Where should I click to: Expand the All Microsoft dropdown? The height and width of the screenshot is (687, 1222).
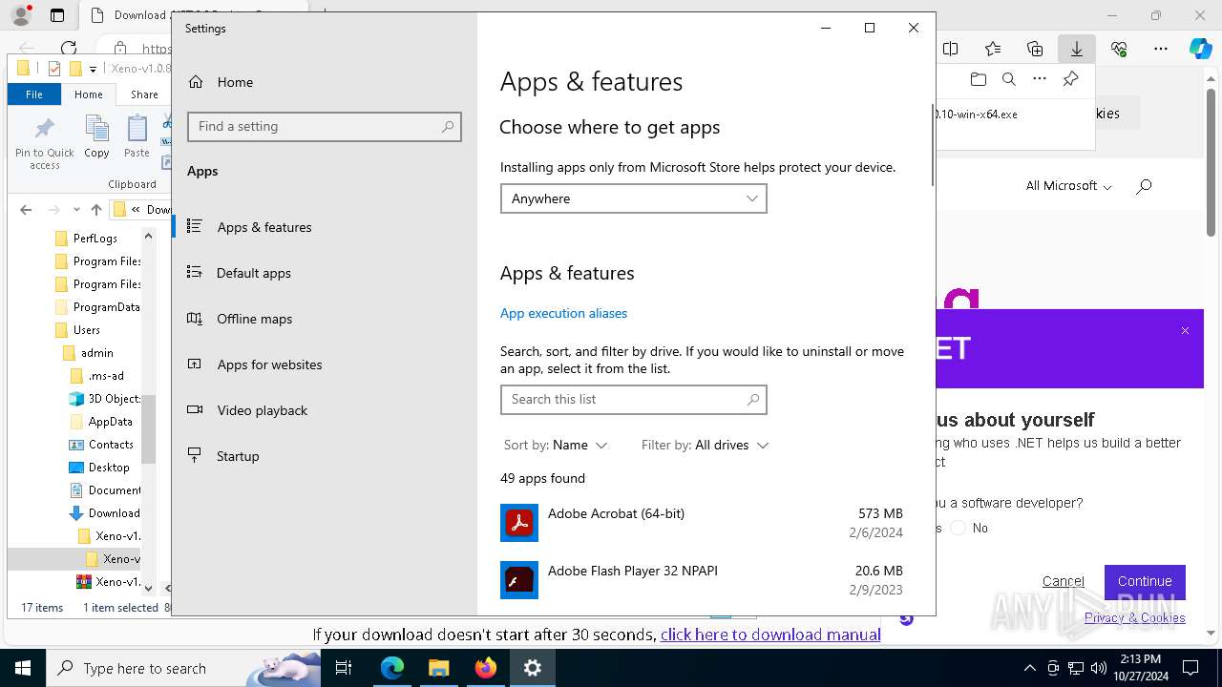coord(1068,186)
